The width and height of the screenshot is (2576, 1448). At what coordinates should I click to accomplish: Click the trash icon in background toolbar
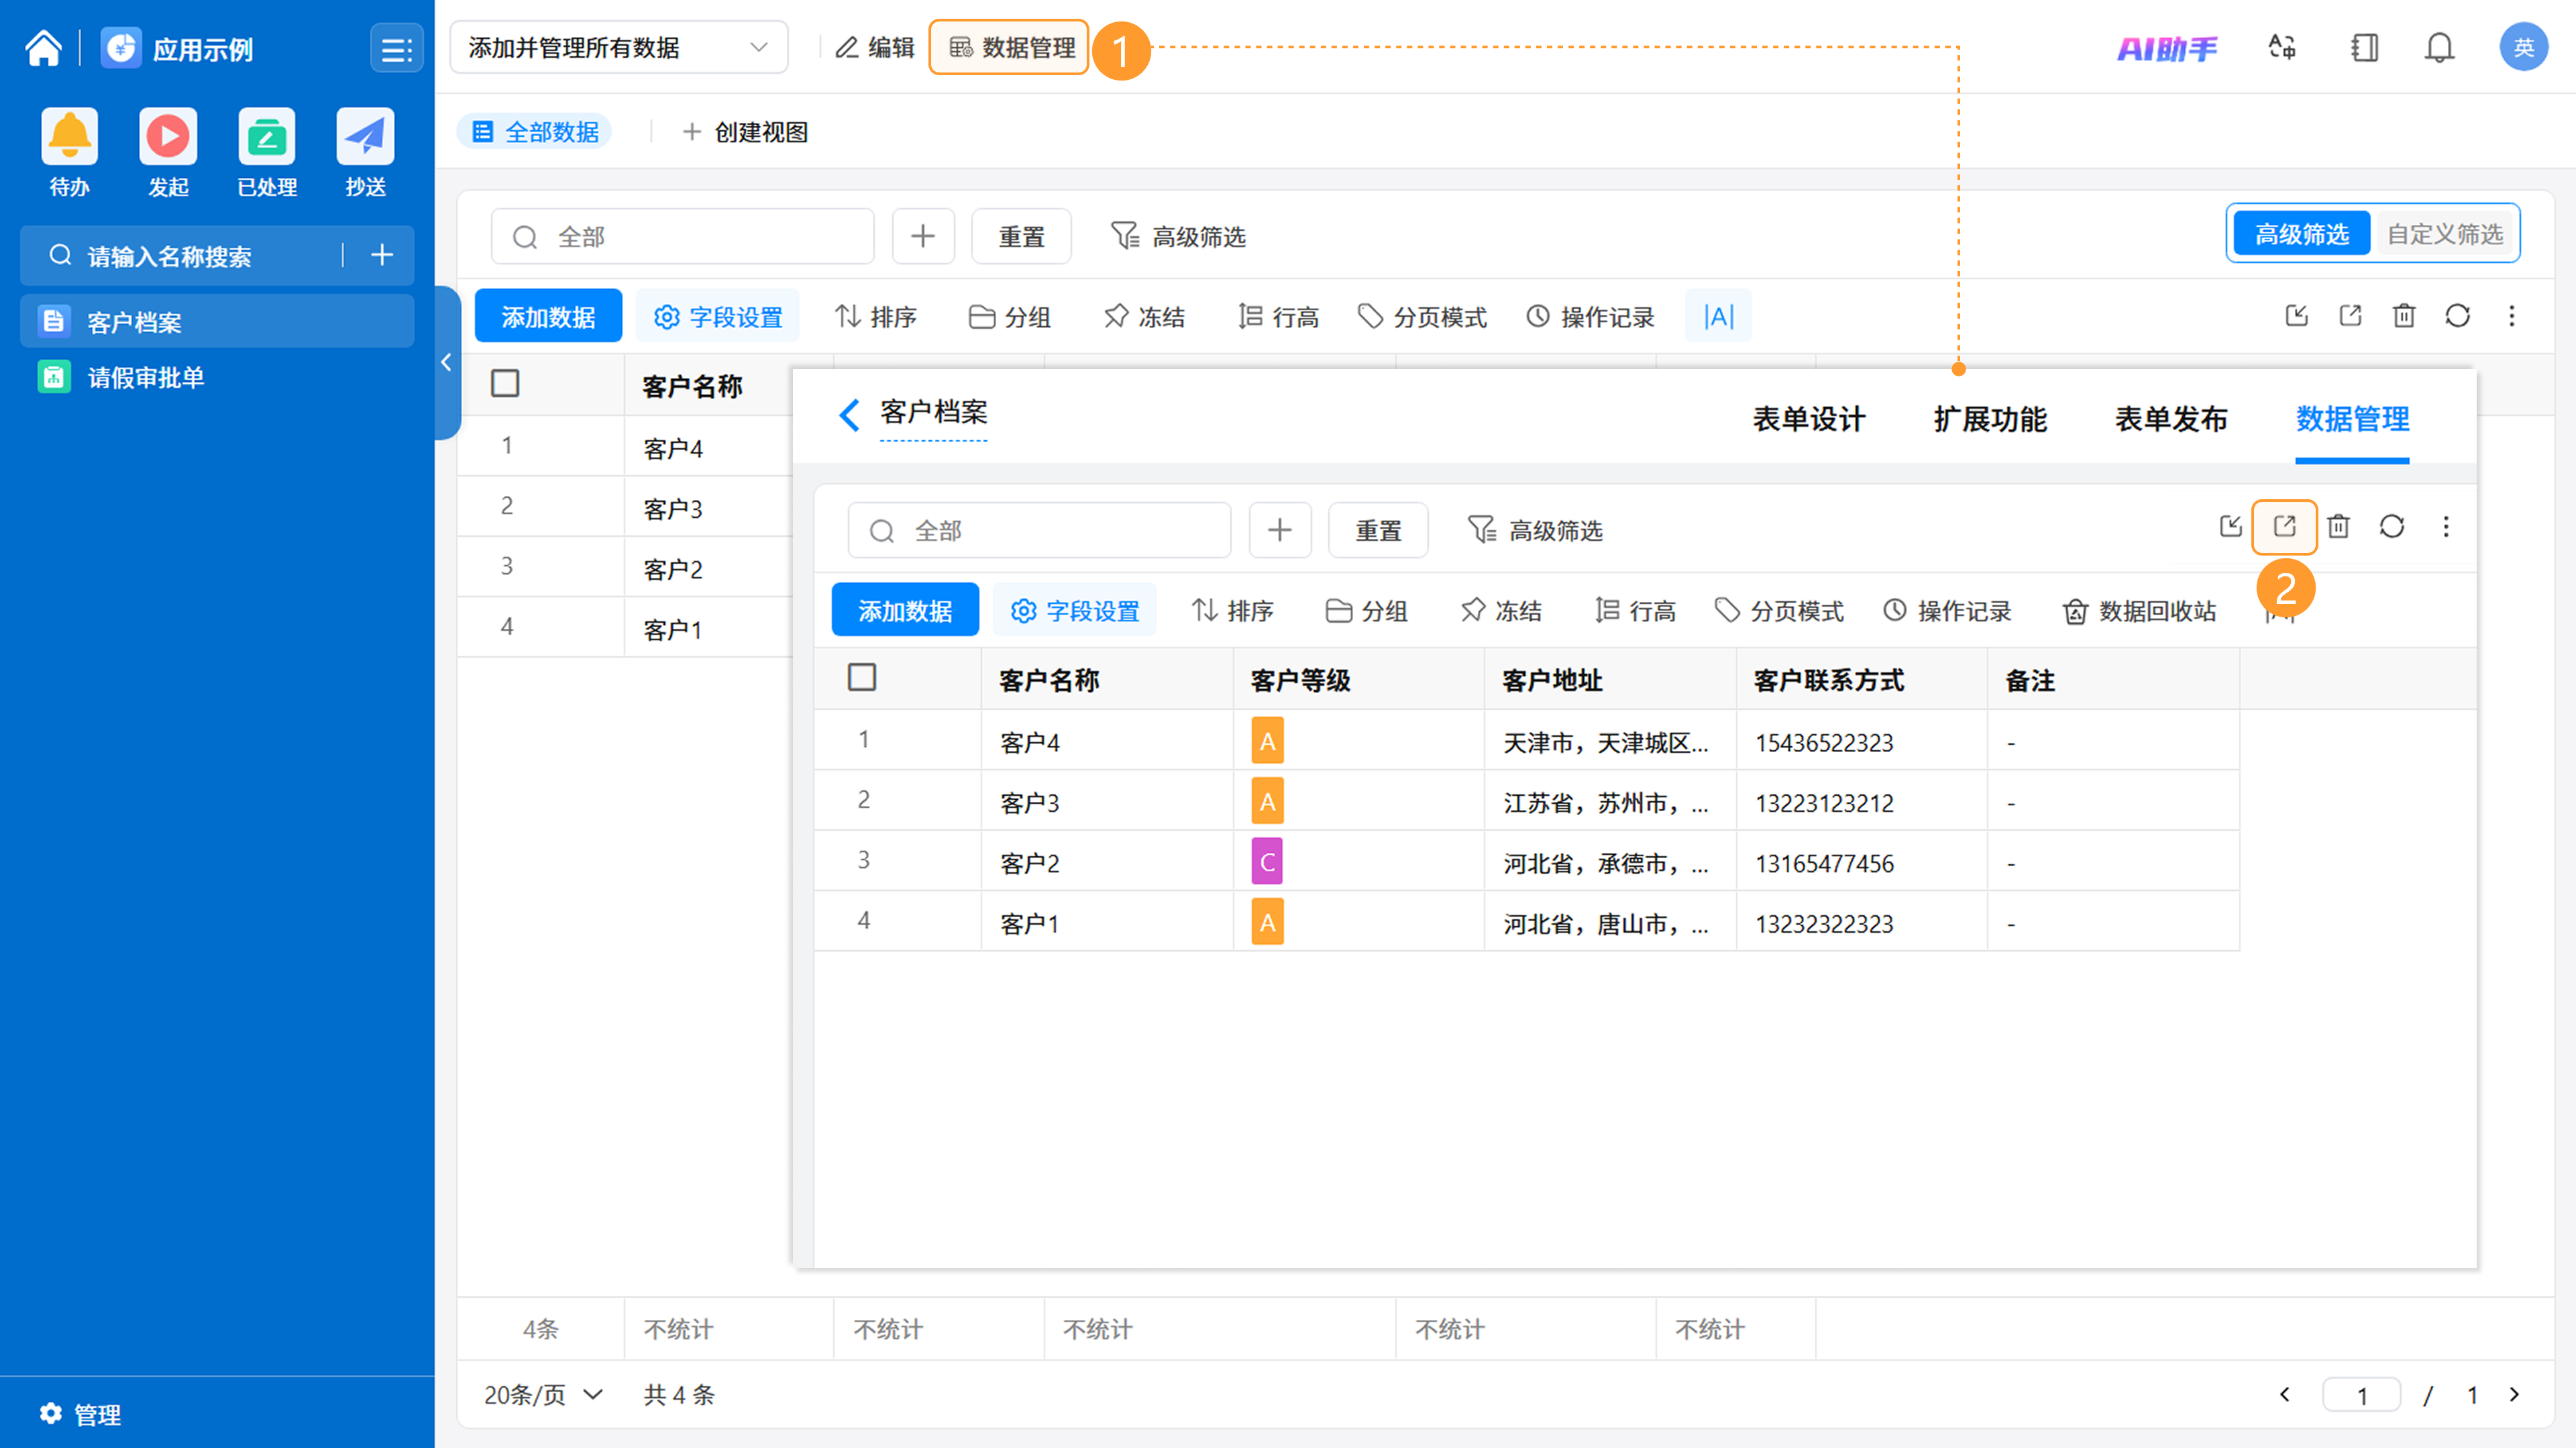click(2404, 316)
